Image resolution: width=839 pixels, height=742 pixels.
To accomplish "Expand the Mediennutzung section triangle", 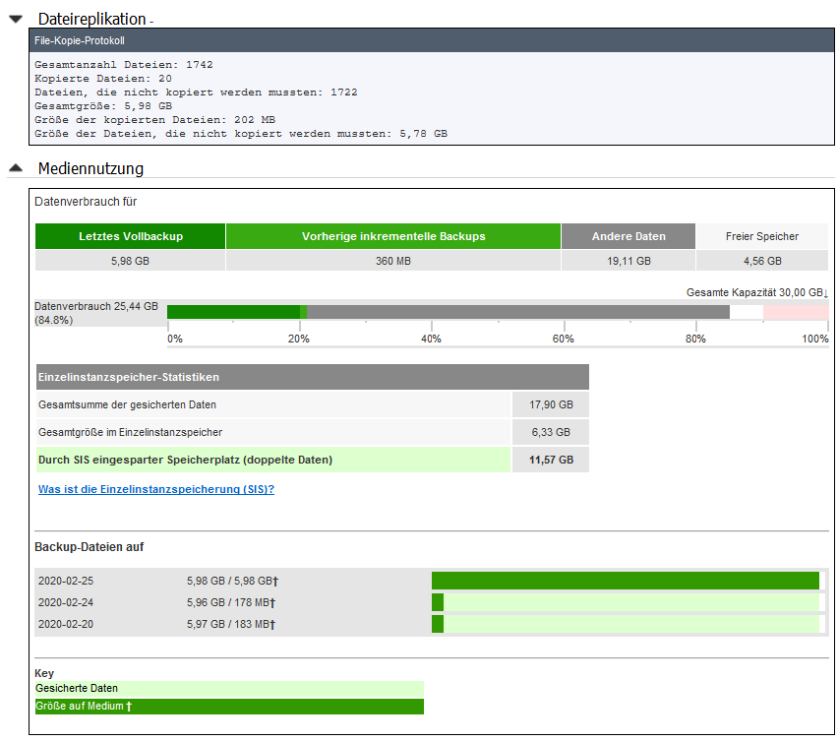I will 16,168.
